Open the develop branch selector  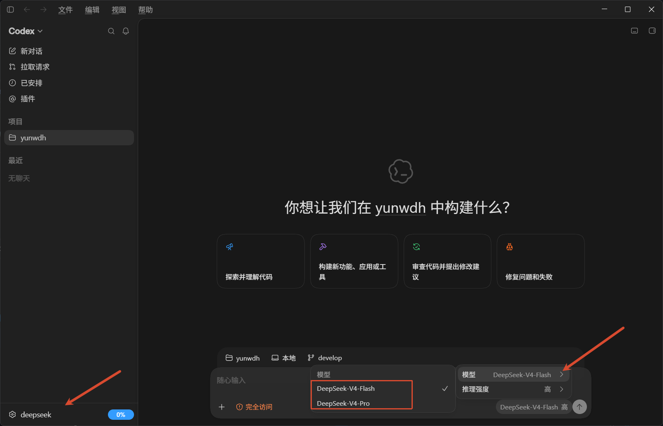pos(325,358)
